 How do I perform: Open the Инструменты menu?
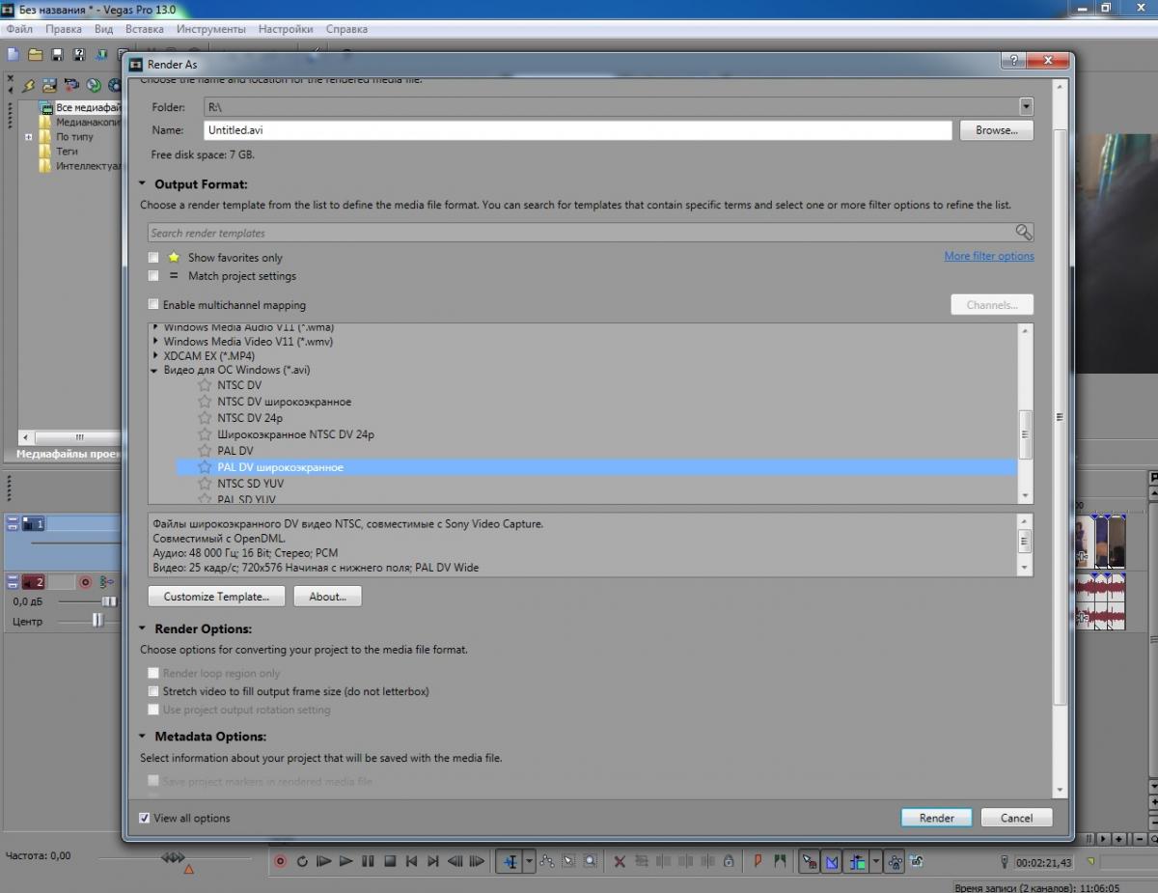point(211,29)
